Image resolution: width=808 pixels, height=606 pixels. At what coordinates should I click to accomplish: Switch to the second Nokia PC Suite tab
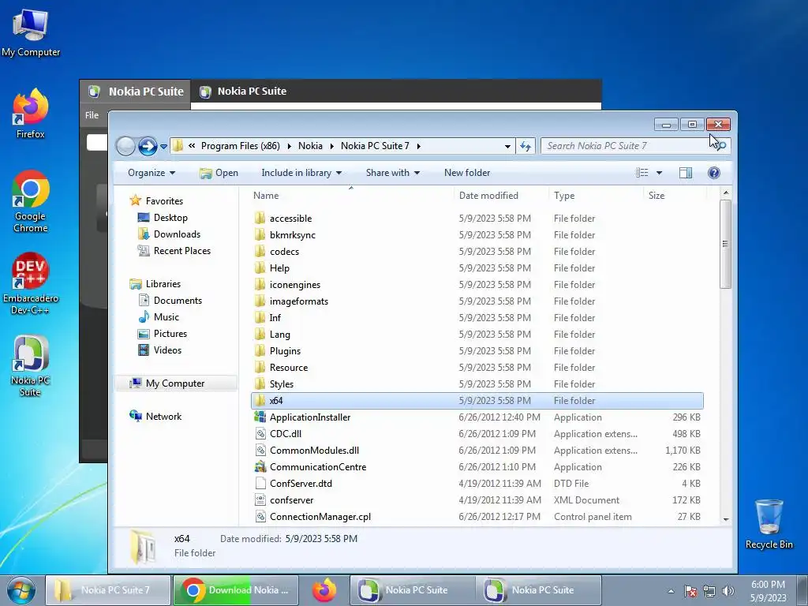(x=244, y=92)
